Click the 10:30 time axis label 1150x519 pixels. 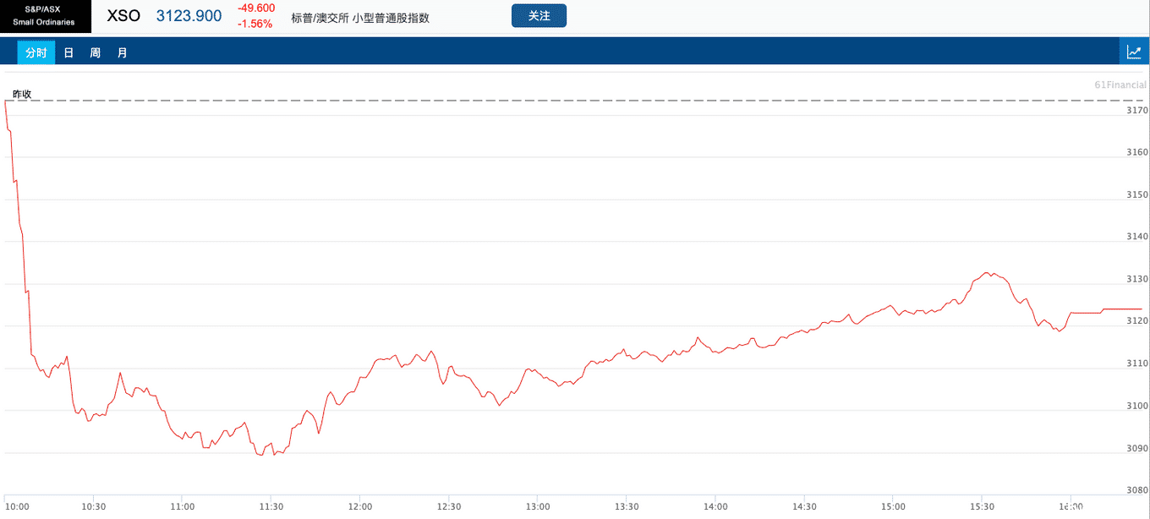pyautogui.click(x=93, y=506)
